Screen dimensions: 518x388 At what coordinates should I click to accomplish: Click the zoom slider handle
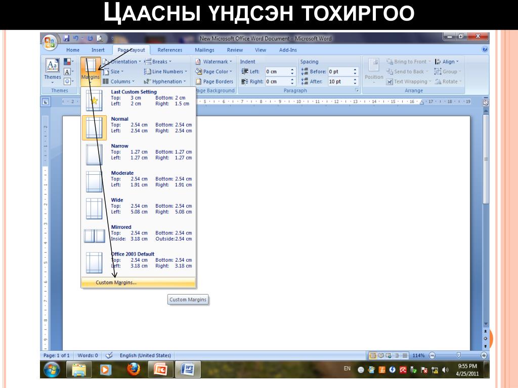point(458,355)
